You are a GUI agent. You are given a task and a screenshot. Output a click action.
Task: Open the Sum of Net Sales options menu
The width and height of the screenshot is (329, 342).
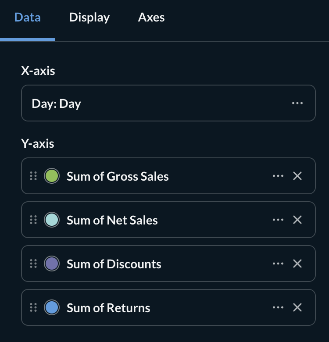(x=278, y=220)
